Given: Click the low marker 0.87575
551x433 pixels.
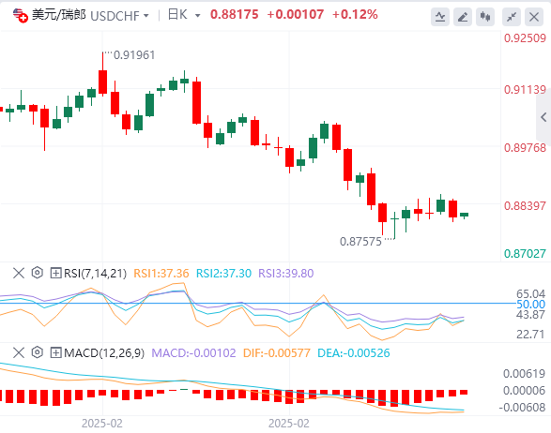Looking at the screenshot, I should pos(360,242).
